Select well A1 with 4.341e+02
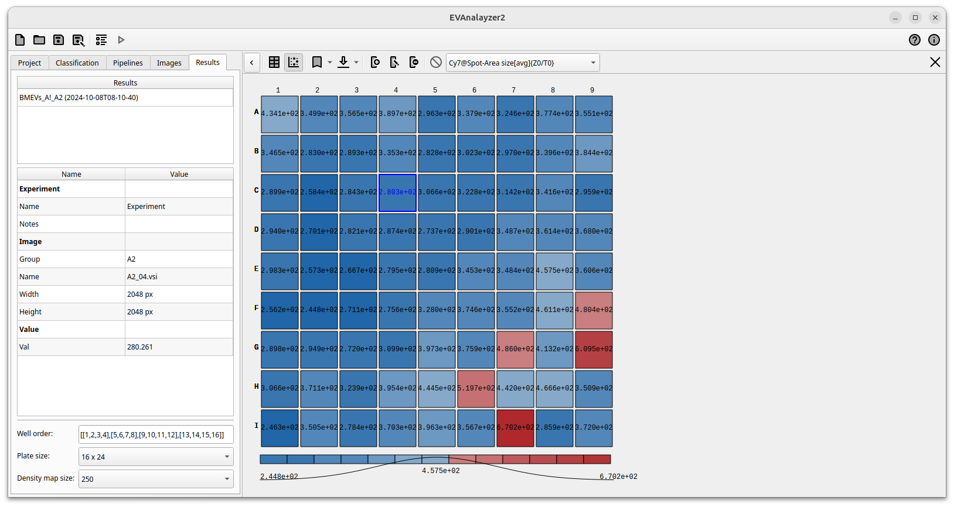The width and height of the screenshot is (954, 507). click(280, 114)
